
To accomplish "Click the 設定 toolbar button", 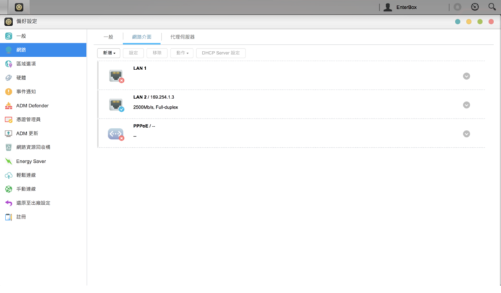I will (x=134, y=53).
